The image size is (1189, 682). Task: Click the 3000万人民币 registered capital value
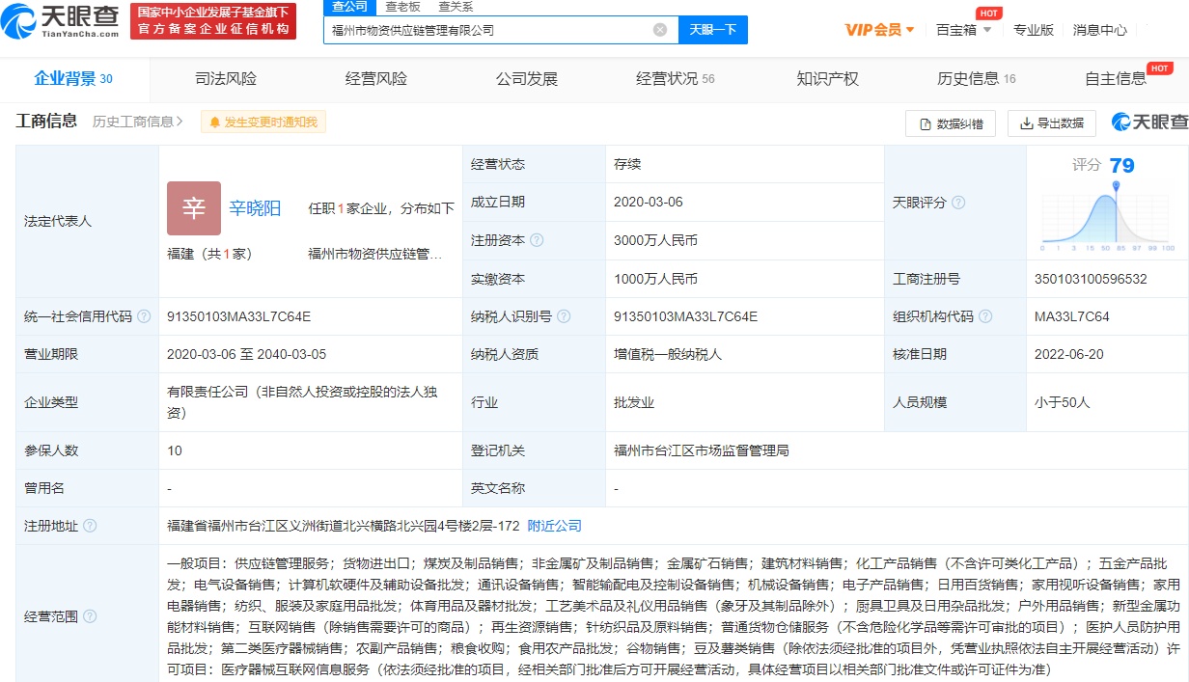(655, 240)
